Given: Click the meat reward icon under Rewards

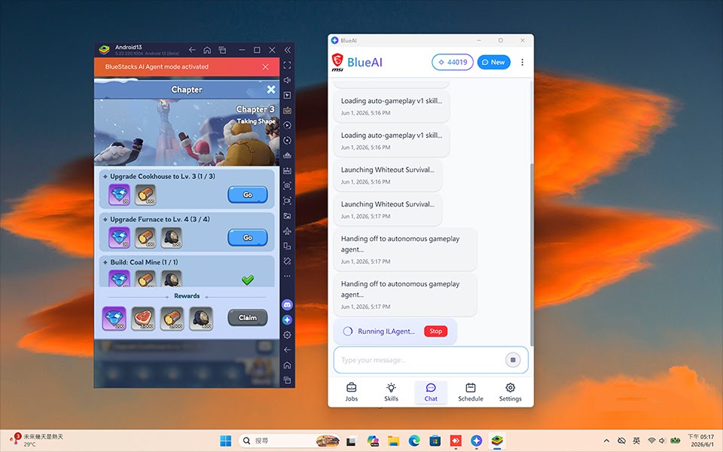Looking at the screenshot, I should (x=143, y=319).
